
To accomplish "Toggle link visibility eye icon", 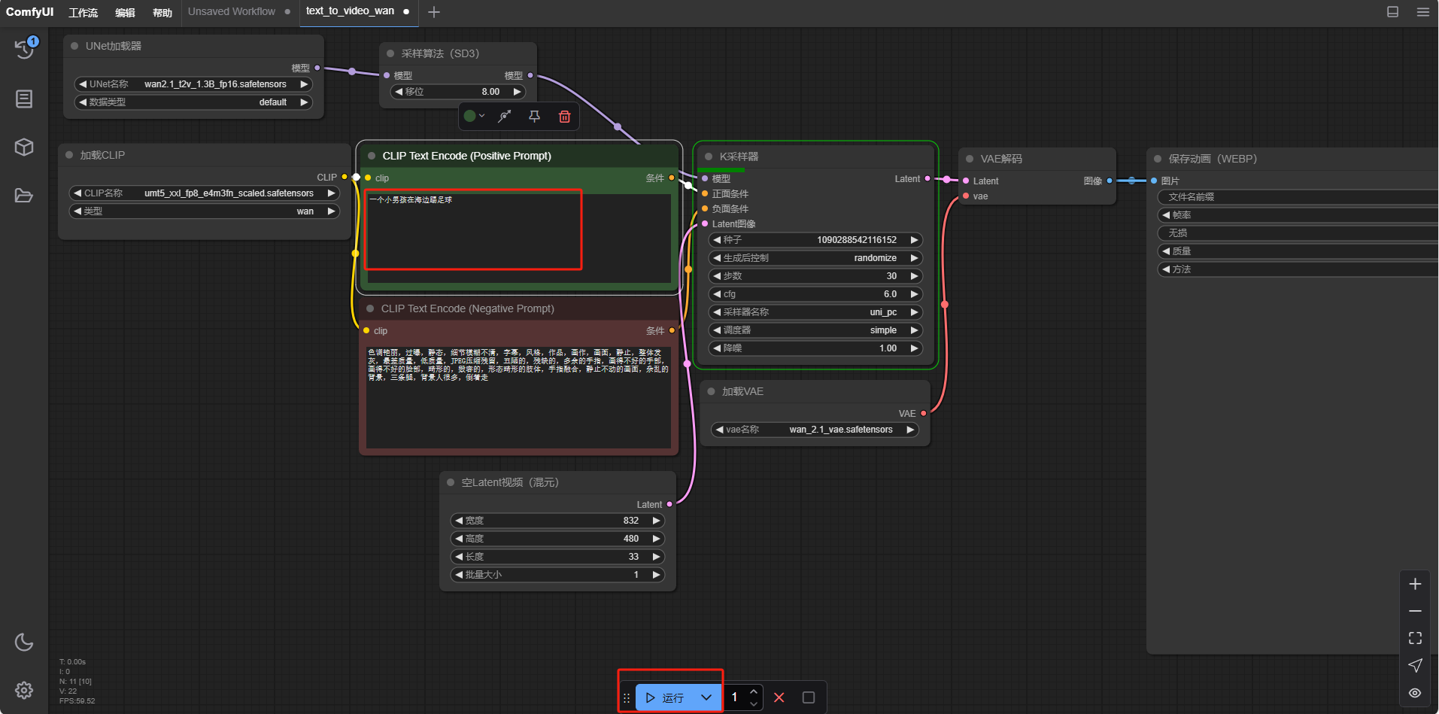I will click(1415, 693).
